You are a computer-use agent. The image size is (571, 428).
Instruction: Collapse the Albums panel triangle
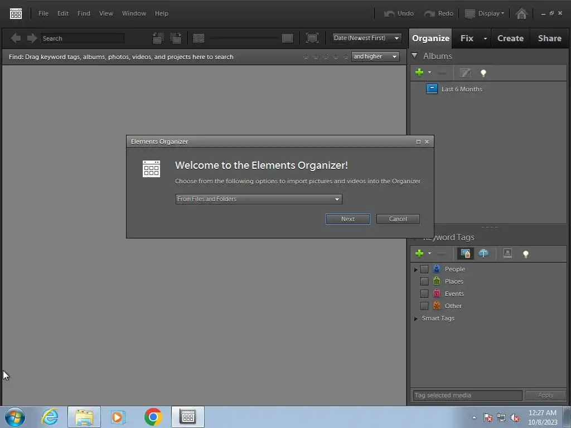[414, 56]
